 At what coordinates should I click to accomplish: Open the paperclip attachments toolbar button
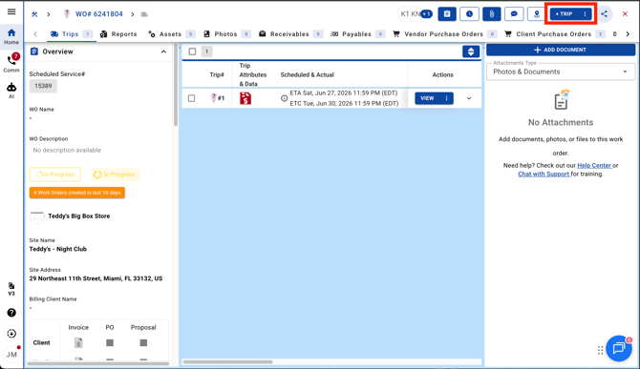coord(491,14)
